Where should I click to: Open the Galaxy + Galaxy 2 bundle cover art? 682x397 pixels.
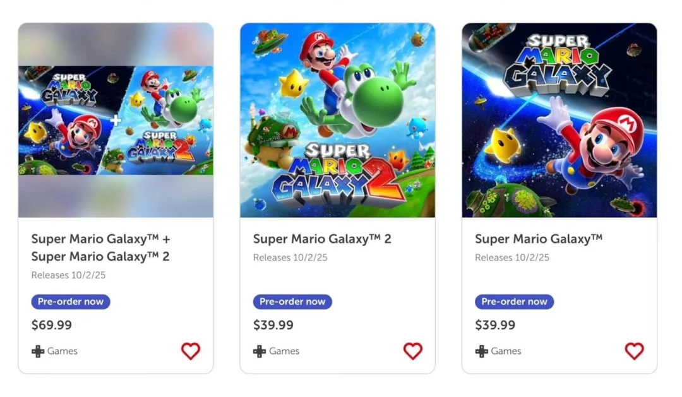click(116, 121)
